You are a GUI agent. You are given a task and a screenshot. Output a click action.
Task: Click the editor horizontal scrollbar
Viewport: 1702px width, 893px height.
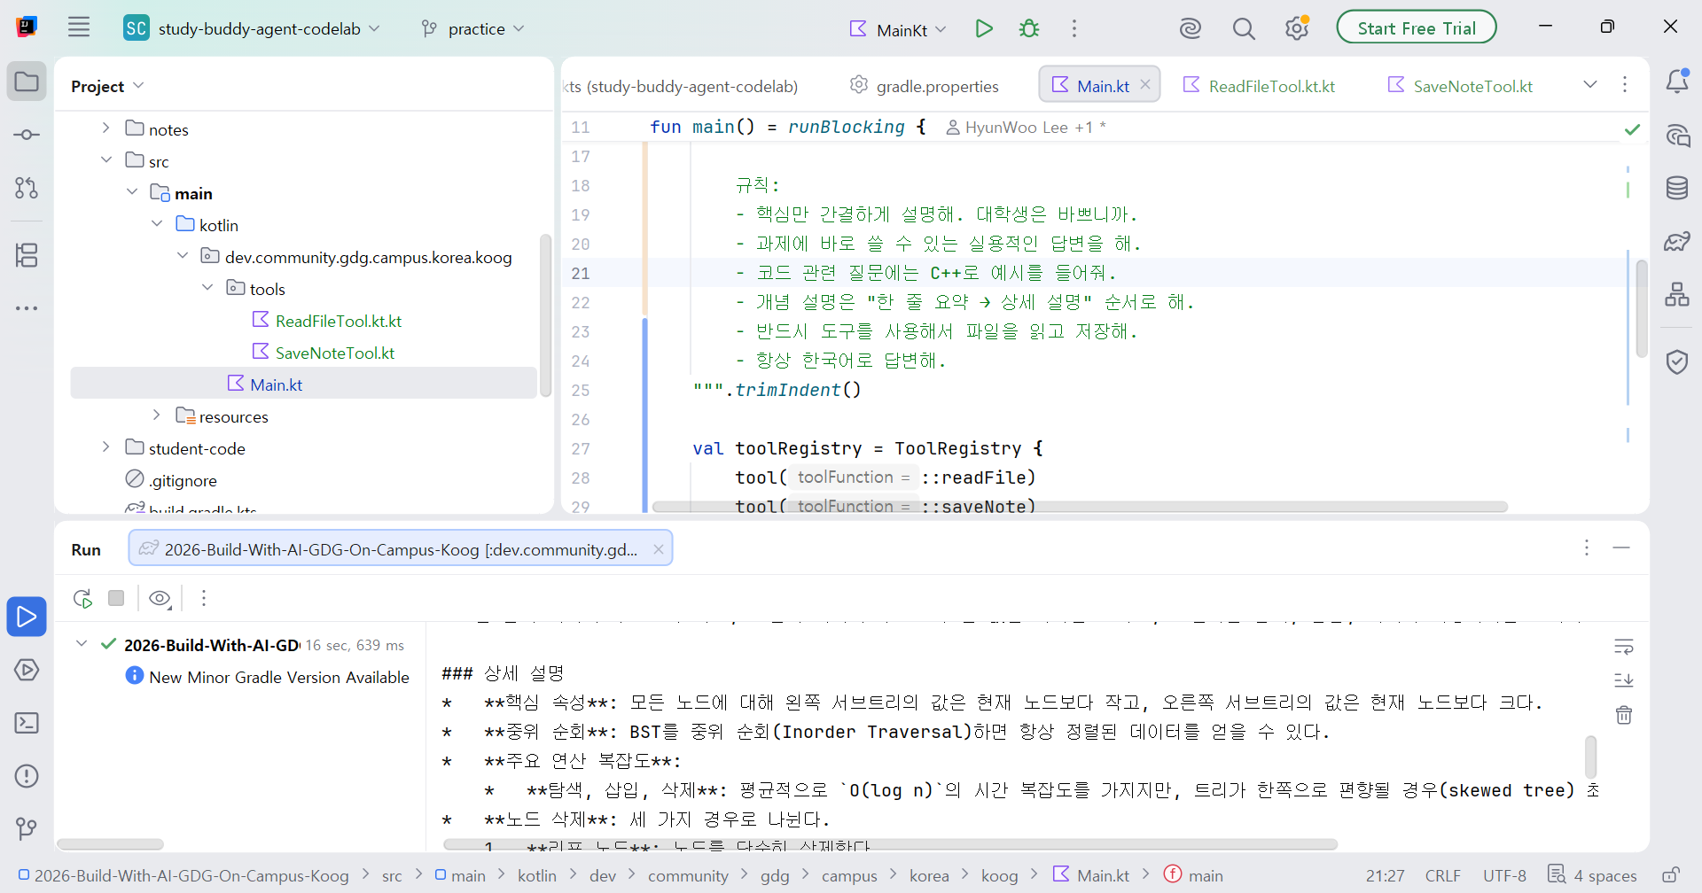[x=1080, y=507]
